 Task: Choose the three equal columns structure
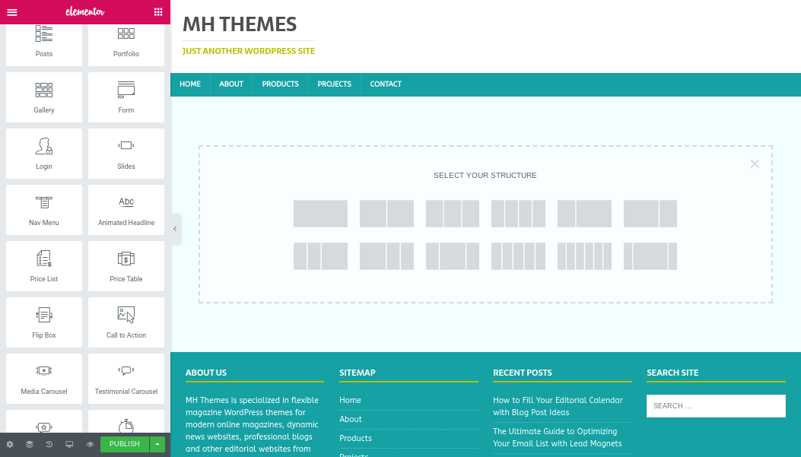point(453,214)
